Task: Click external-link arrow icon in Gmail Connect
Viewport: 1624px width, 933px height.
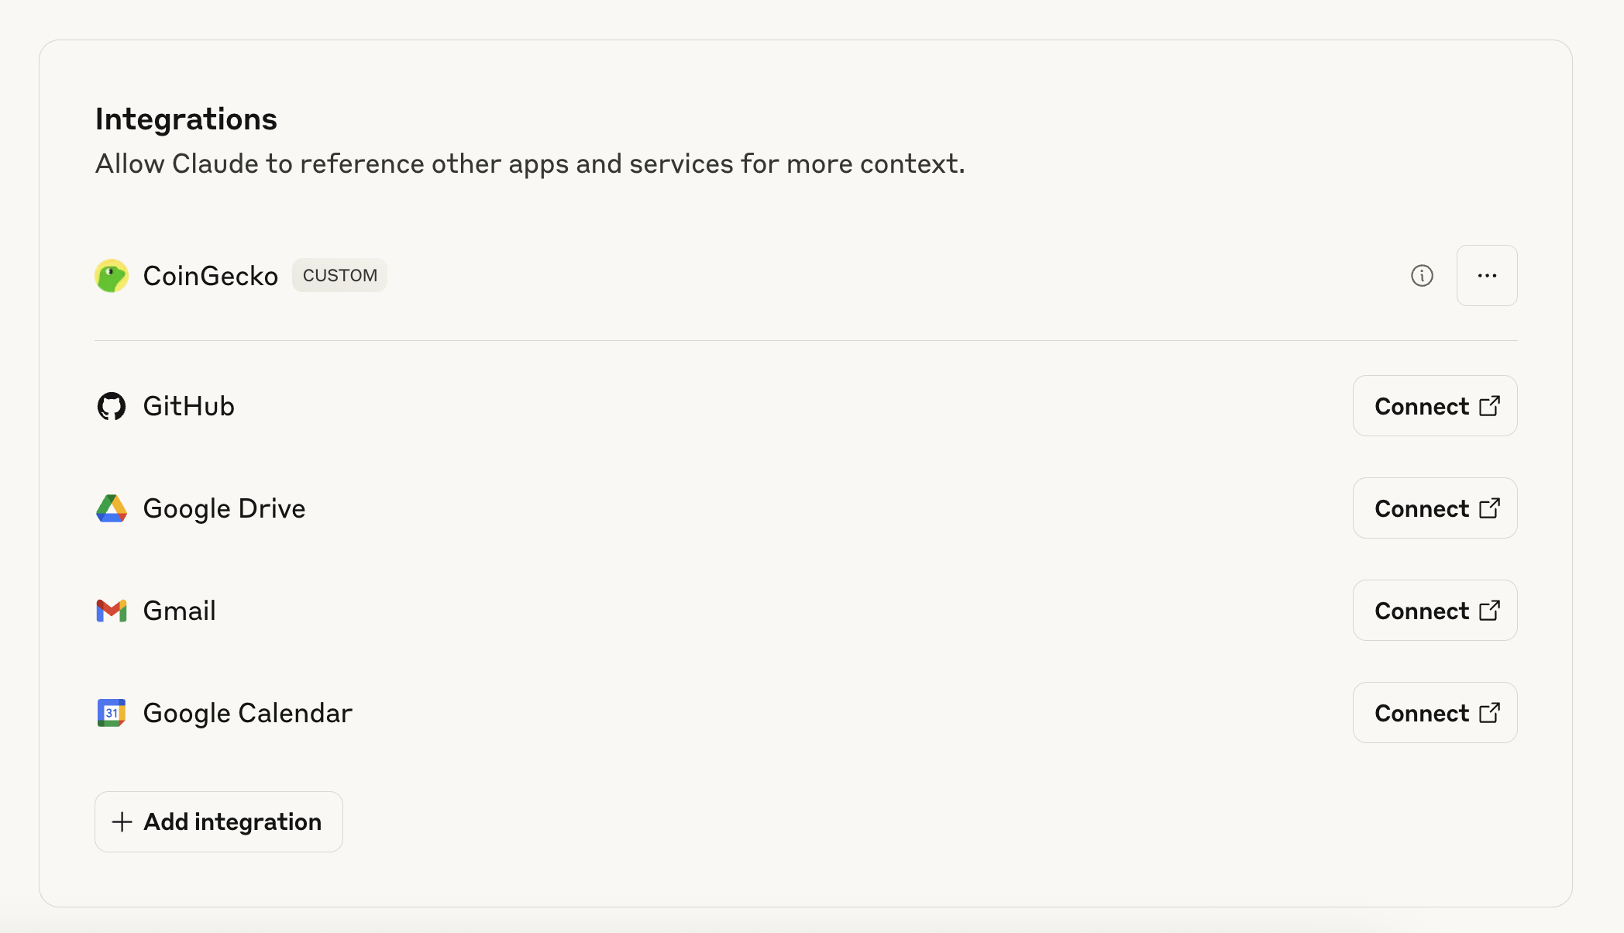Action: tap(1489, 611)
